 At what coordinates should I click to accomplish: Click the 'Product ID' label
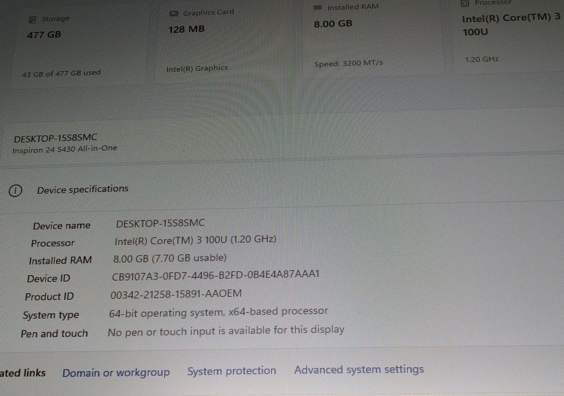[x=49, y=297]
